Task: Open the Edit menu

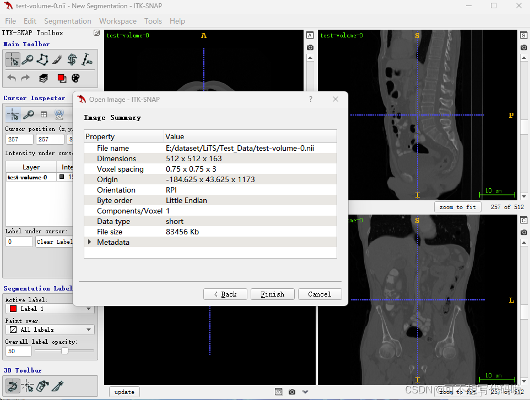Action: (30, 21)
